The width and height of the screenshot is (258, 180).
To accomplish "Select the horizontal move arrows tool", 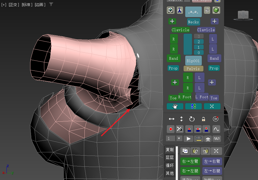I will click(171, 119).
